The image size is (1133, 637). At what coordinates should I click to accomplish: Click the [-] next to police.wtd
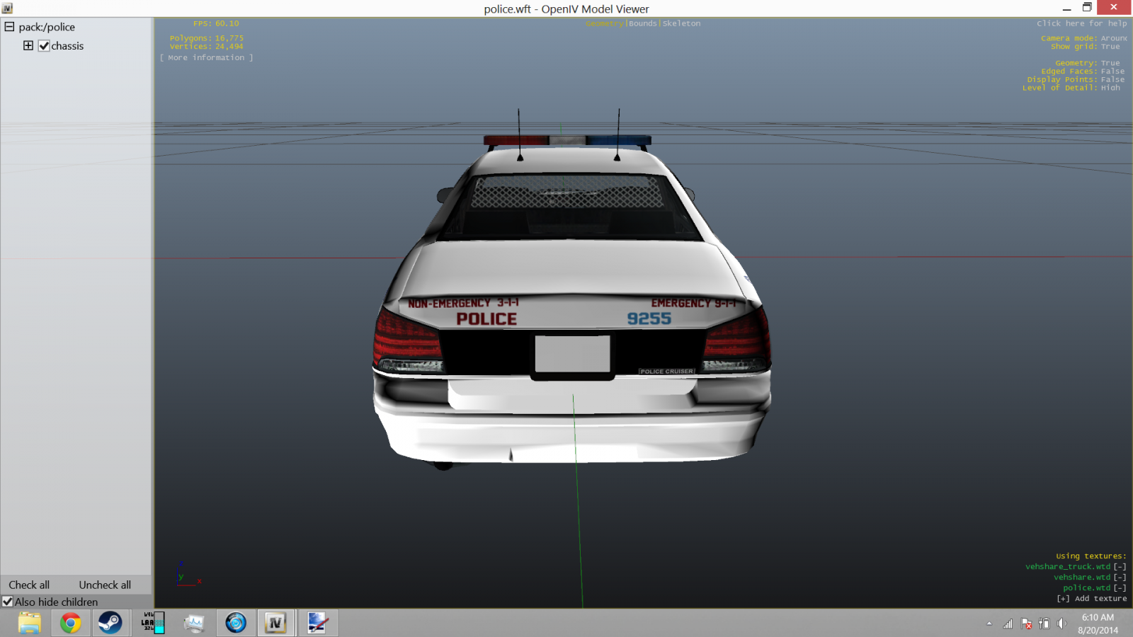pos(1120,587)
